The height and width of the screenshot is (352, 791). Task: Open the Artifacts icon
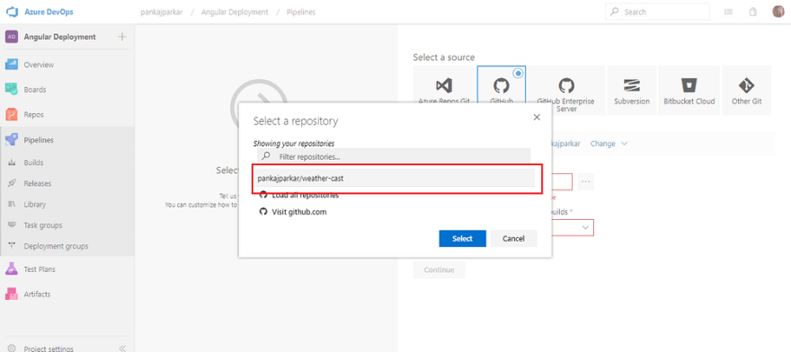12,294
